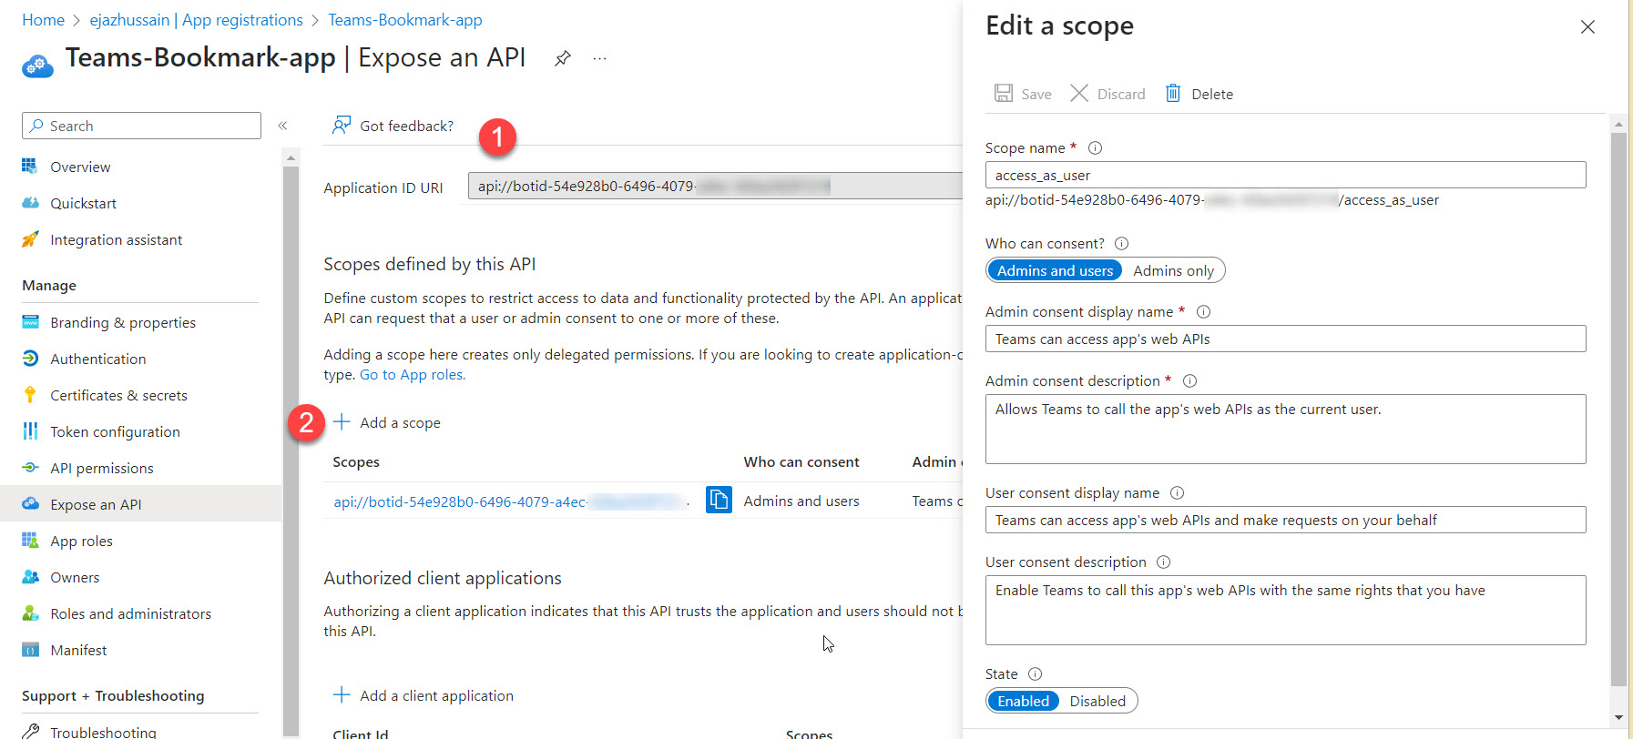1633x739 pixels.
Task: Click Admin consent display name field
Action: [x=1285, y=339]
